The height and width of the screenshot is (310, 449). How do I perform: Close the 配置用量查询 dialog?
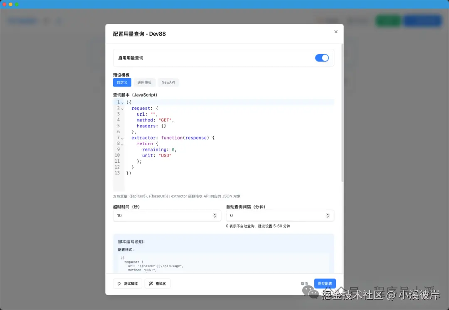coord(336,32)
